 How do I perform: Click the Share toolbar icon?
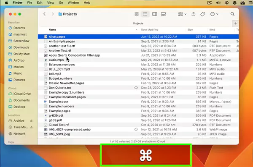(x=194, y=14)
